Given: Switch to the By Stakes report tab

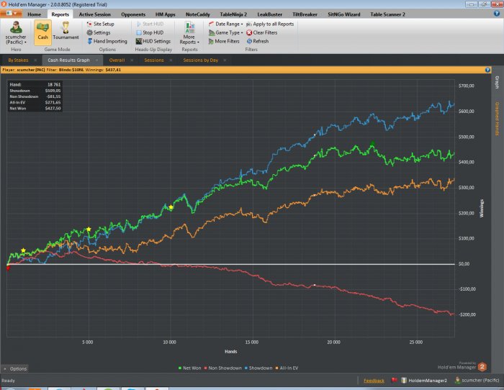Looking at the screenshot, I should (x=18, y=60).
